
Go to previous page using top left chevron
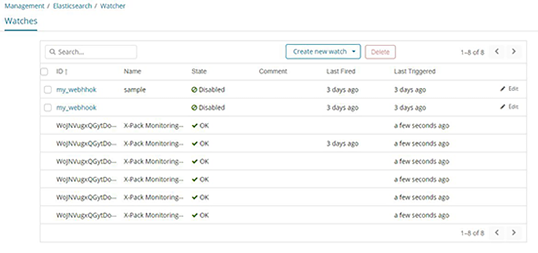pyautogui.click(x=496, y=51)
